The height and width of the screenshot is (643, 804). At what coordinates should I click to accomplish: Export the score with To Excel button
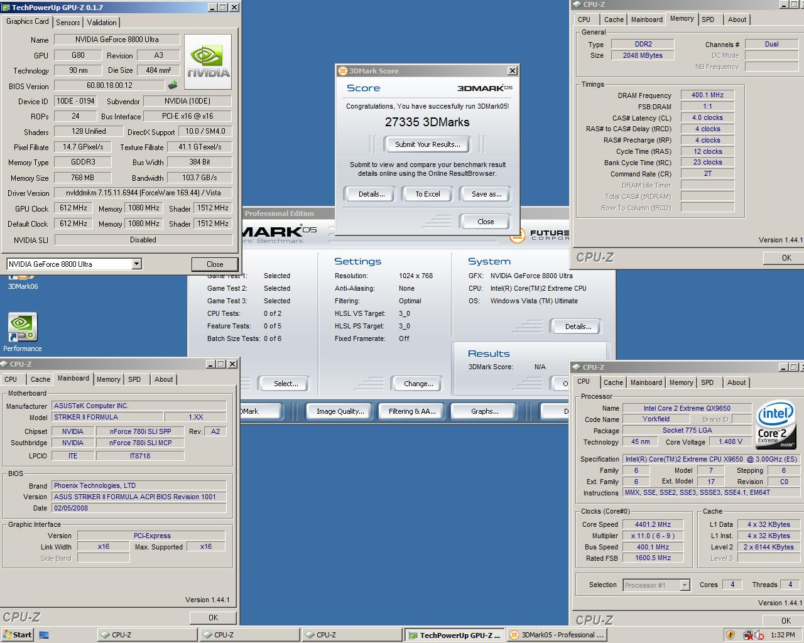[x=428, y=194]
